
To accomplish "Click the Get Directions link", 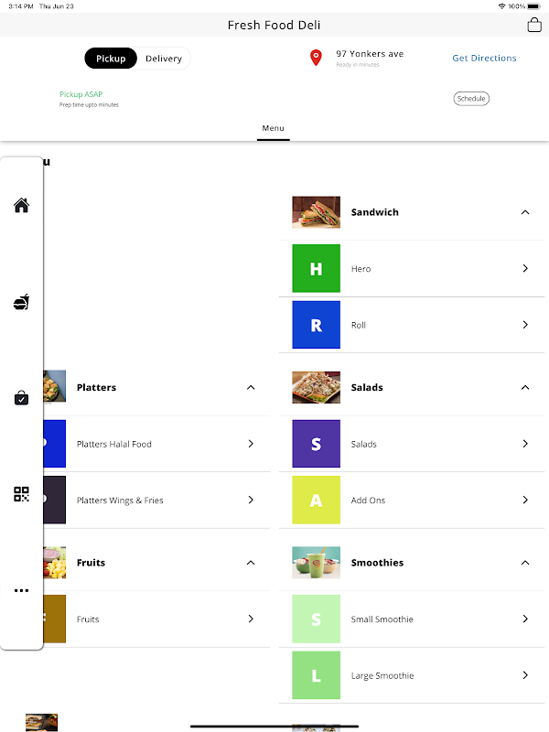I will [x=484, y=59].
